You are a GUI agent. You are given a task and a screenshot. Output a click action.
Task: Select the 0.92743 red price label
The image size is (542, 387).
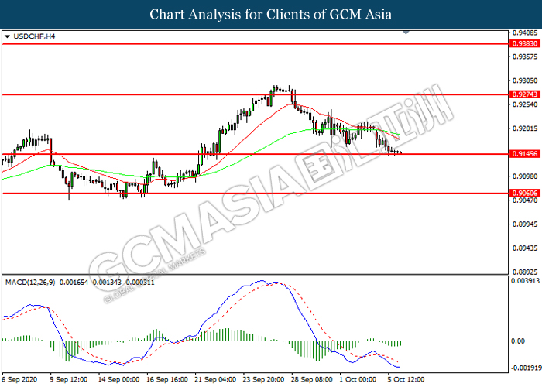point(525,94)
